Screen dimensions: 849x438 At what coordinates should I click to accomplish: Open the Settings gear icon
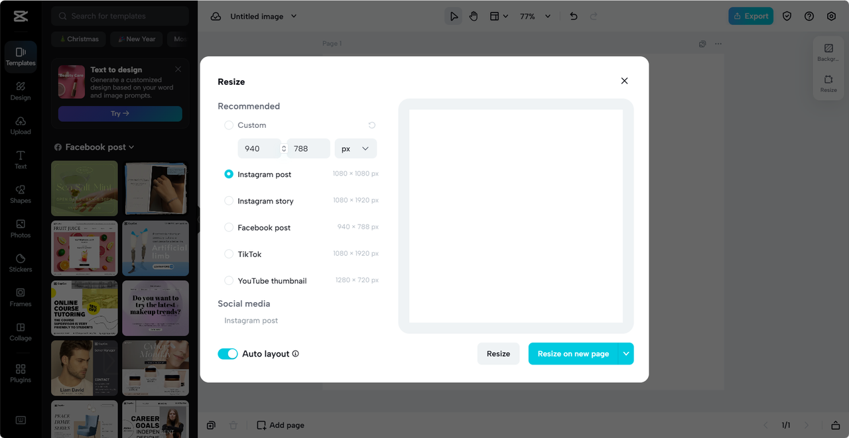(x=831, y=17)
